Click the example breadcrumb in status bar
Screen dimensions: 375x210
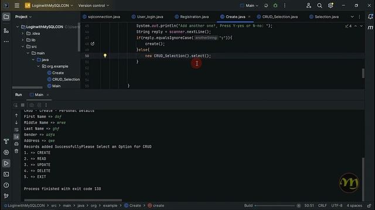click(x=110, y=205)
